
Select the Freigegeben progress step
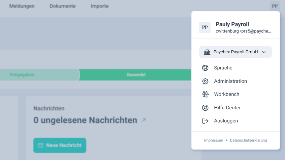(22, 75)
